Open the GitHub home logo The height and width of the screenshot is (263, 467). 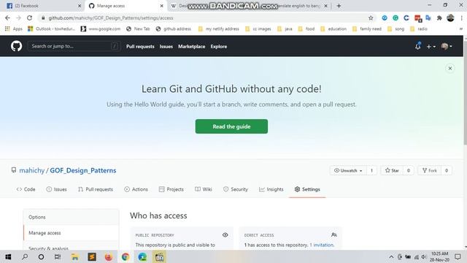pyautogui.click(x=16, y=46)
